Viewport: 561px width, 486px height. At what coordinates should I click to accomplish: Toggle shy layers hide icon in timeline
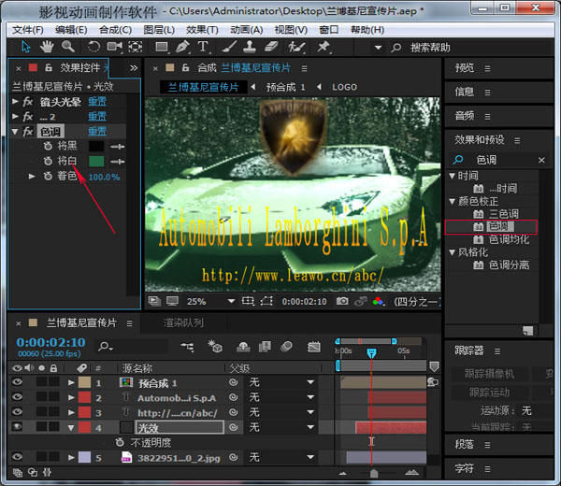[243, 346]
